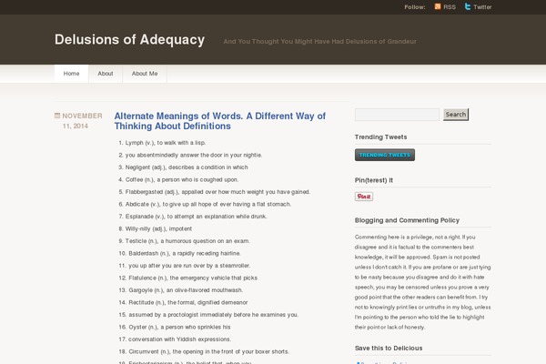Image resolution: width=546 pixels, height=364 pixels.
Task: Click the 'Follow:' label in top bar
Action: [415, 7]
